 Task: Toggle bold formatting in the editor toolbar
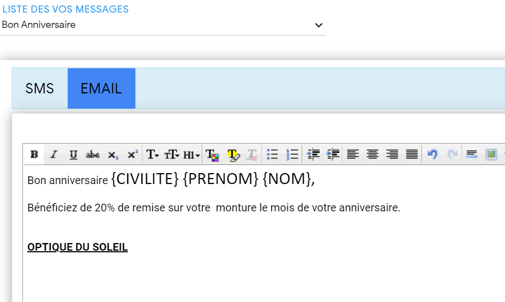point(34,155)
